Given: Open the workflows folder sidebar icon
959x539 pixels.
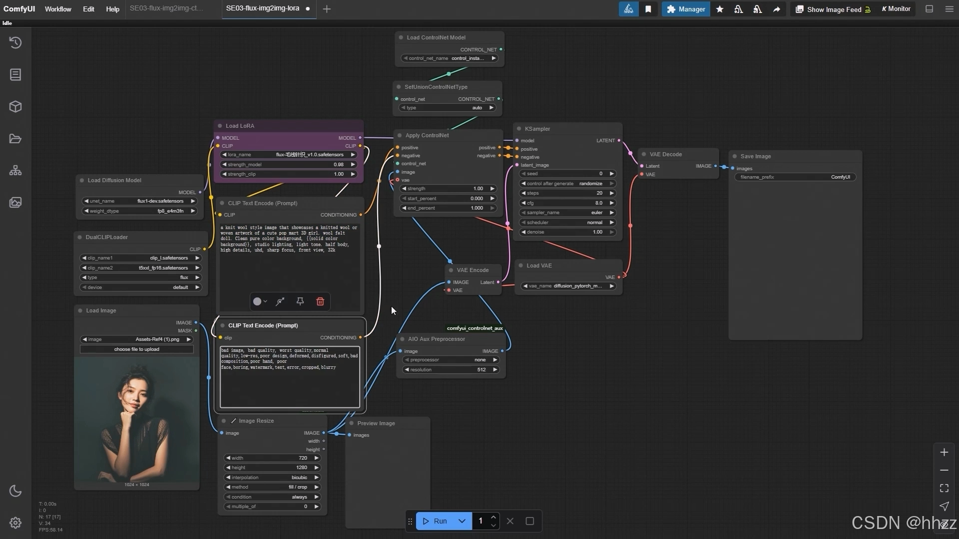Looking at the screenshot, I should pyautogui.click(x=15, y=139).
